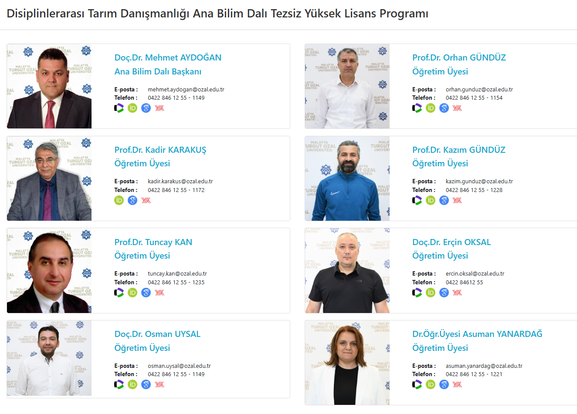
Task: Click Kazım GÜNDÜZ's profile photo
Action: click(347, 178)
